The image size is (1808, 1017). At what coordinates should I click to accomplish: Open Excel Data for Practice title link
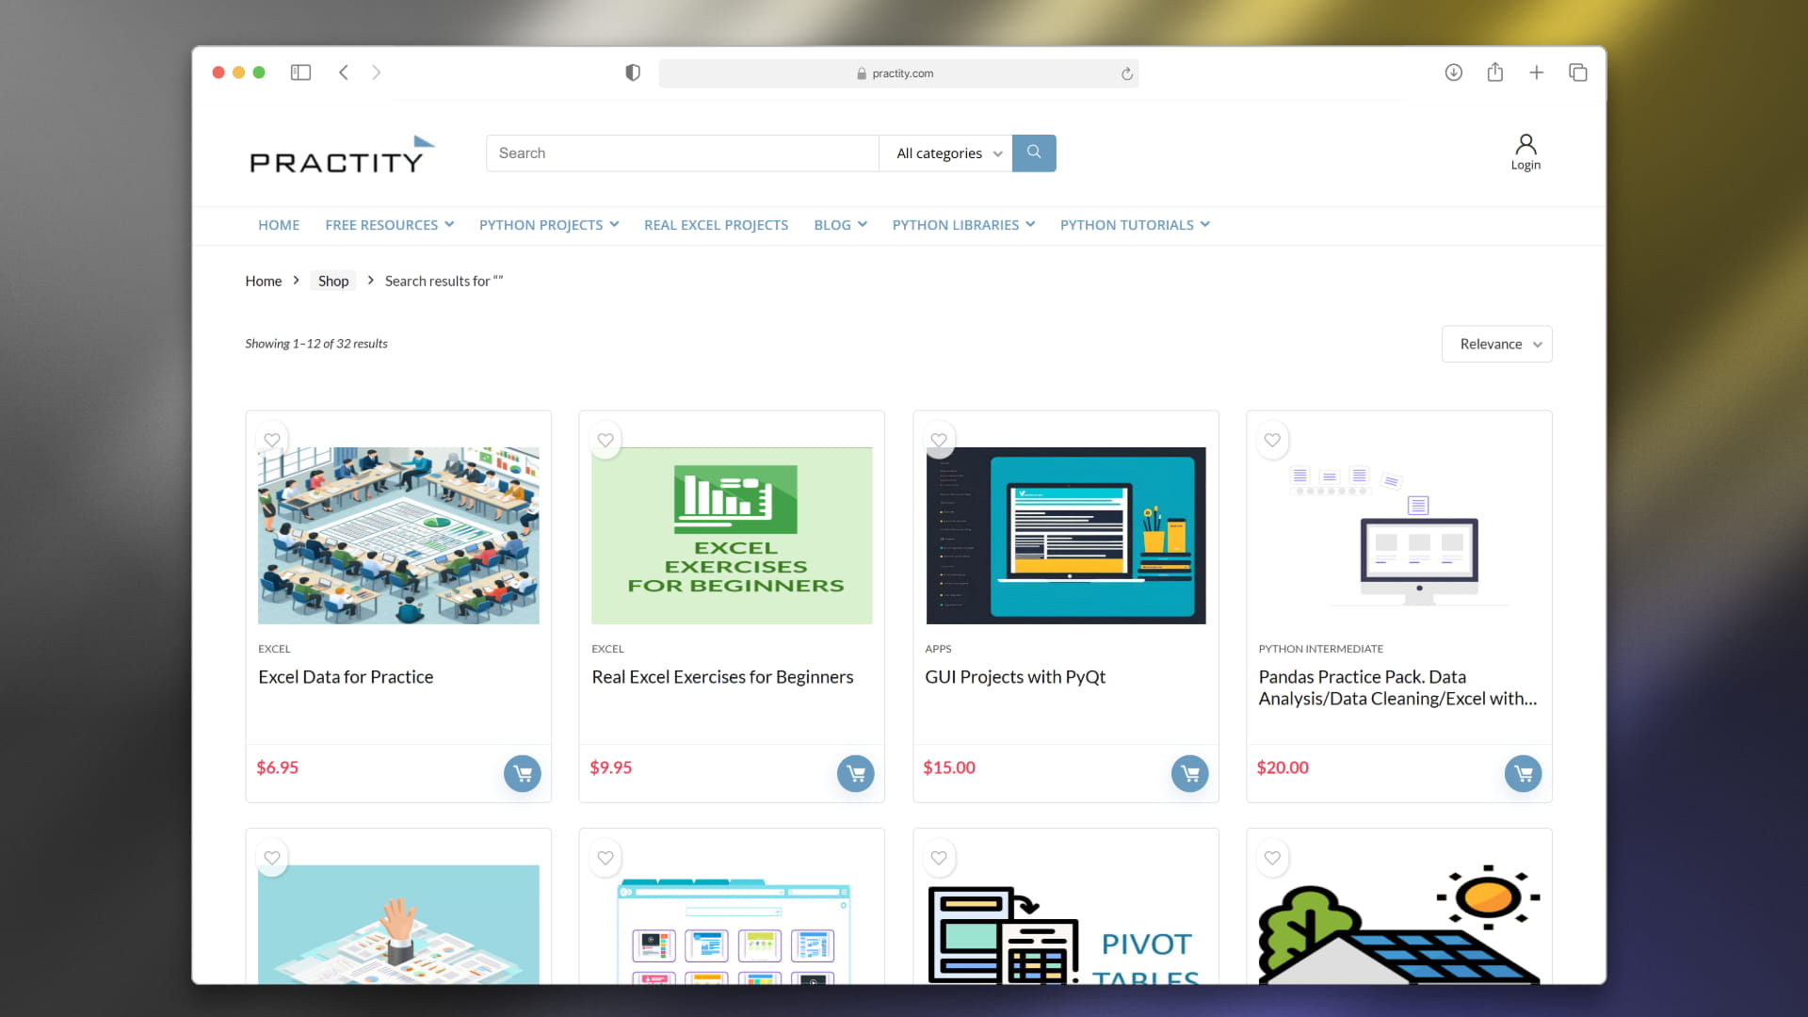click(346, 677)
